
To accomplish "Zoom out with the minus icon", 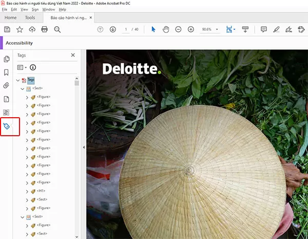I will (x=178, y=29).
